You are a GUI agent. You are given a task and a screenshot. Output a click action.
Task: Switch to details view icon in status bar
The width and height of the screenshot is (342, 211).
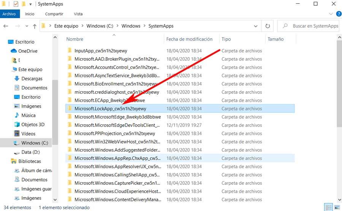point(328,207)
